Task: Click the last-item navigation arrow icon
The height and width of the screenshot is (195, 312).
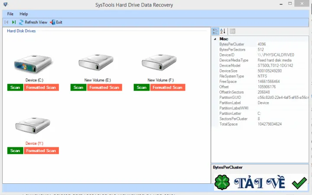Action: tap(14, 22)
